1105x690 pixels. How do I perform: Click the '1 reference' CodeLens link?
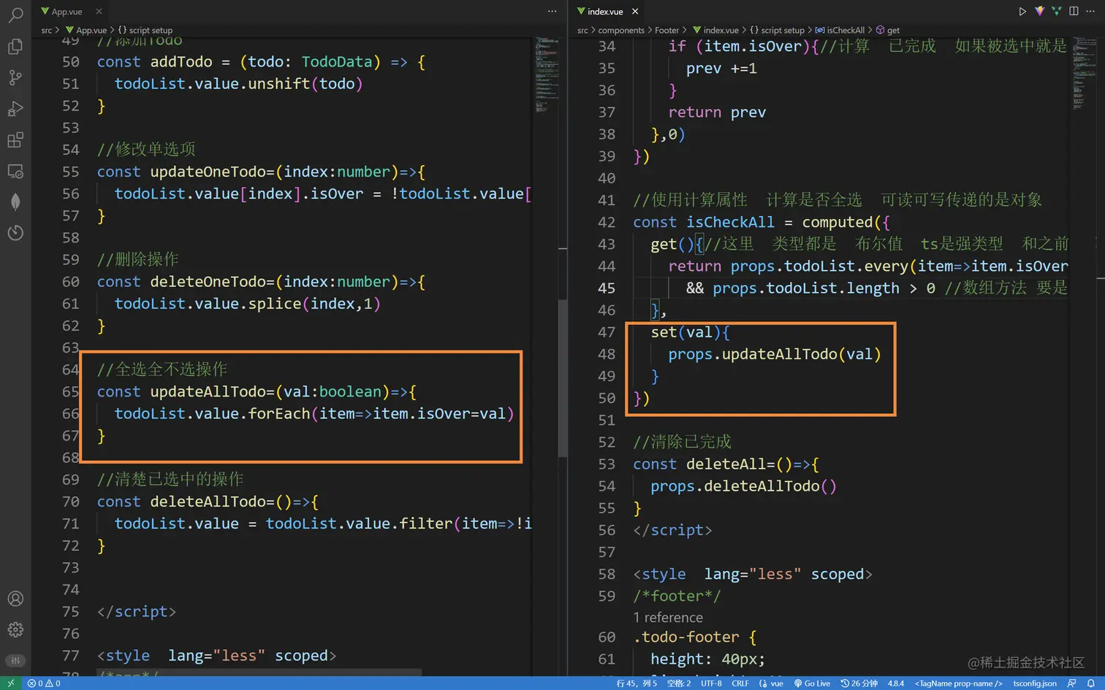pyautogui.click(x=668, y=617)
